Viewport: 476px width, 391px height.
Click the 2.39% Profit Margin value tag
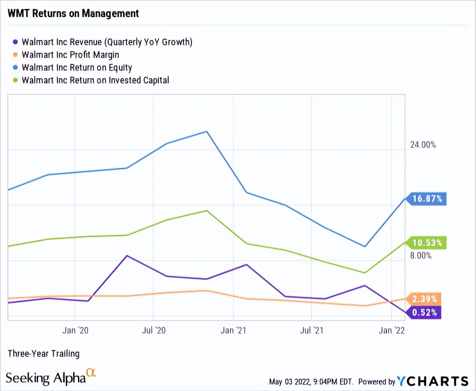tap(424, 299)
